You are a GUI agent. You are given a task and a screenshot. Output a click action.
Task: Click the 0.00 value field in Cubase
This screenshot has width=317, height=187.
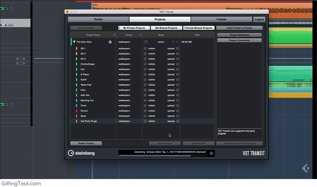[21, 59]
